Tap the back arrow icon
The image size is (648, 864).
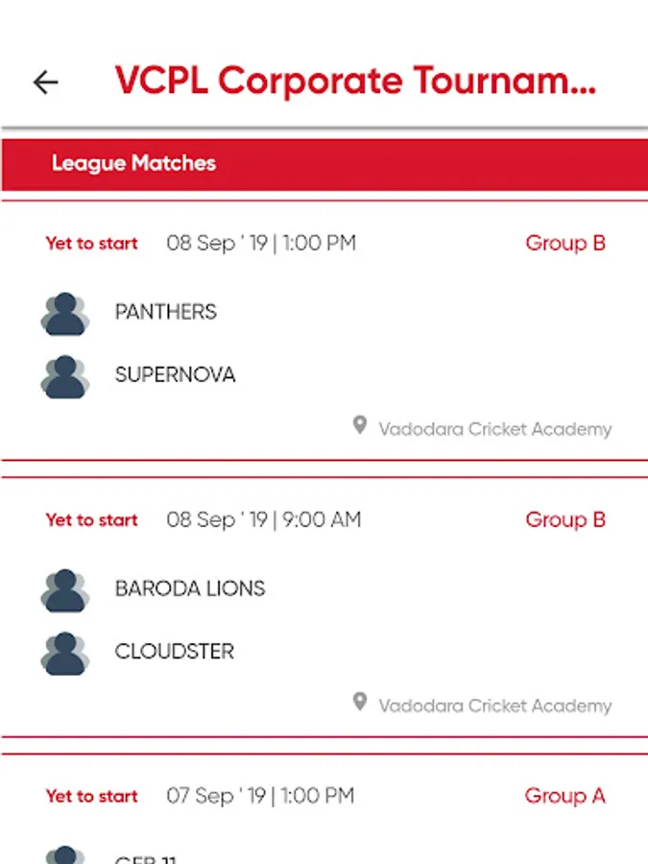(45, 83)
